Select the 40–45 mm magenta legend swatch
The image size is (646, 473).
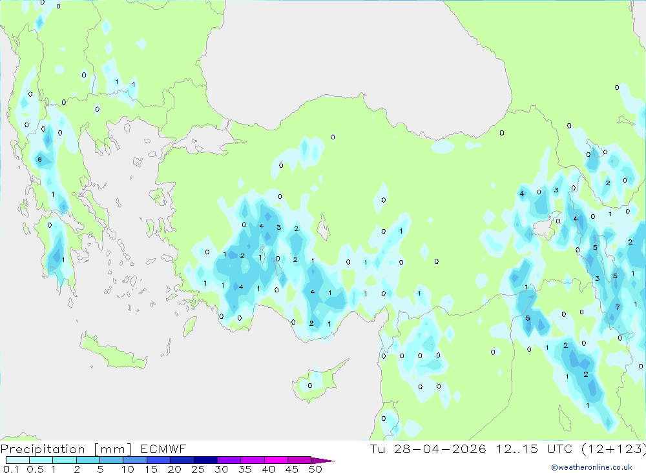[x=276, y=460]
